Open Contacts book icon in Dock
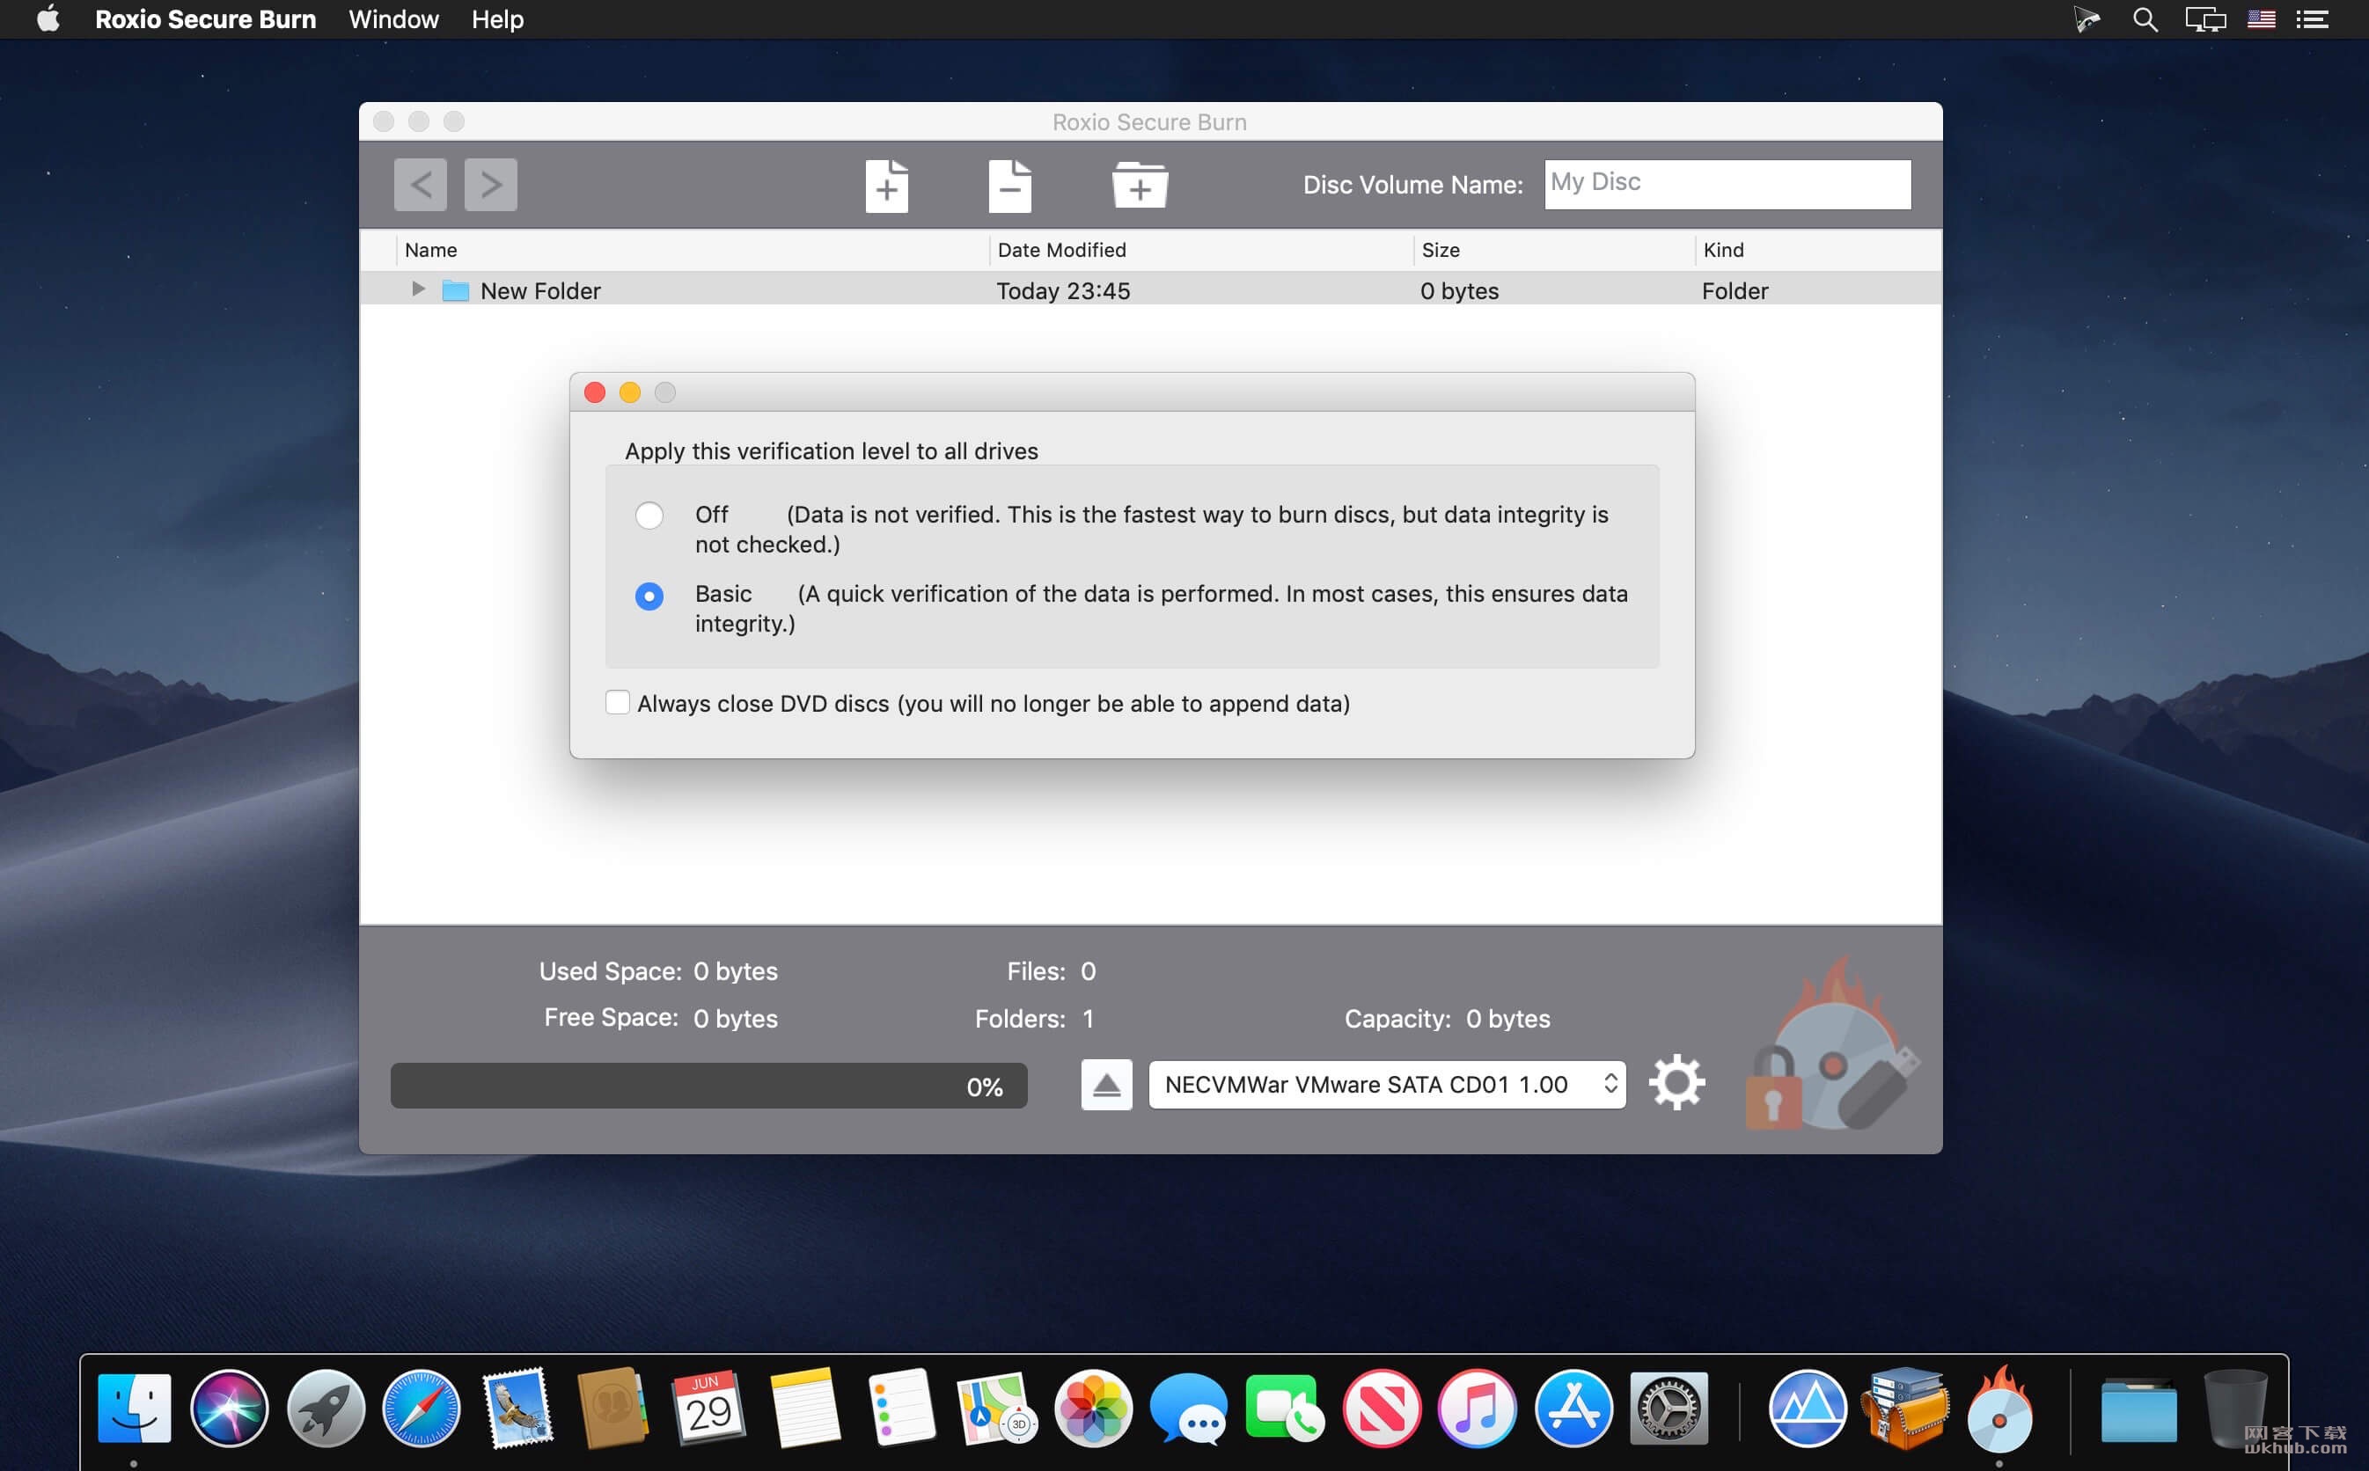 click(612, 1409)
